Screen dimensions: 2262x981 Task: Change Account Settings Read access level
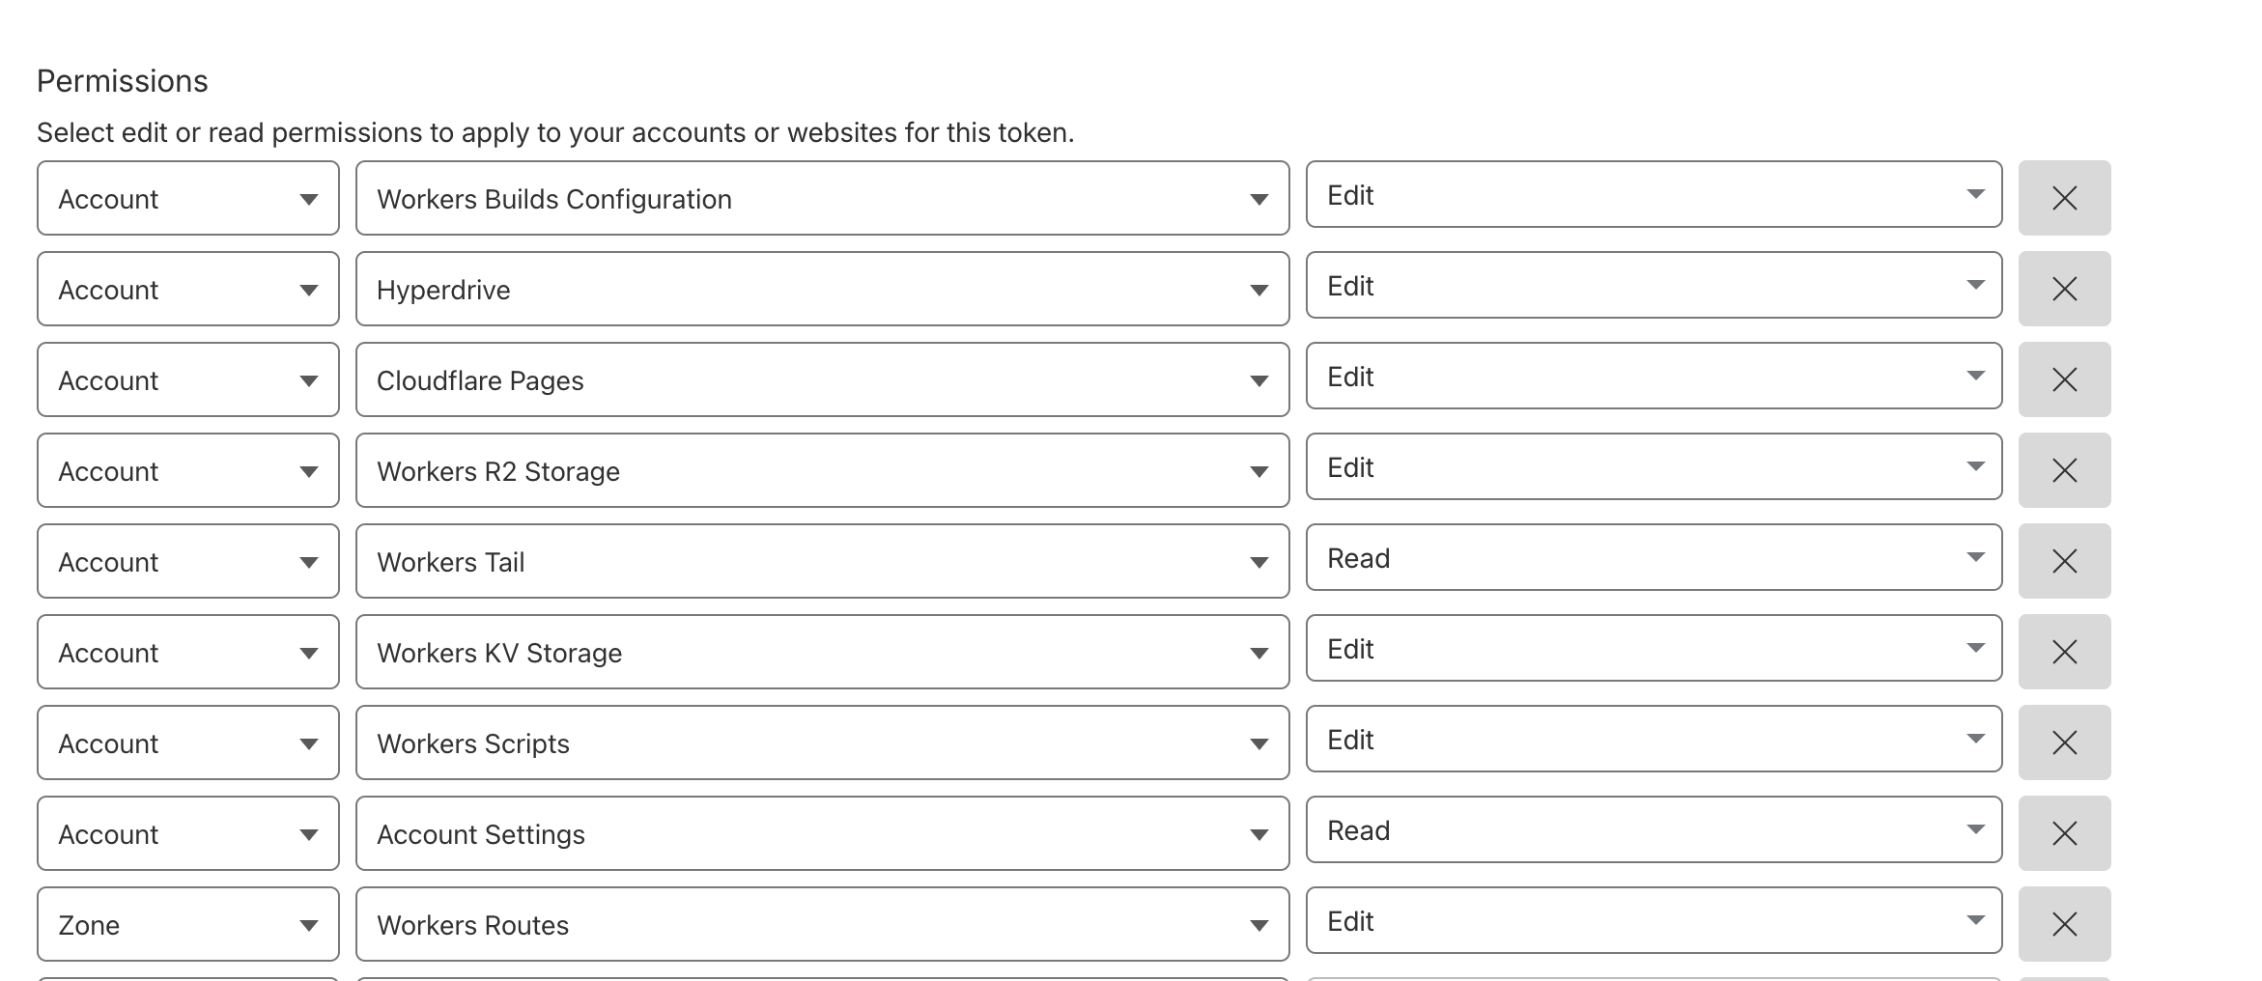click(1653, 829)
